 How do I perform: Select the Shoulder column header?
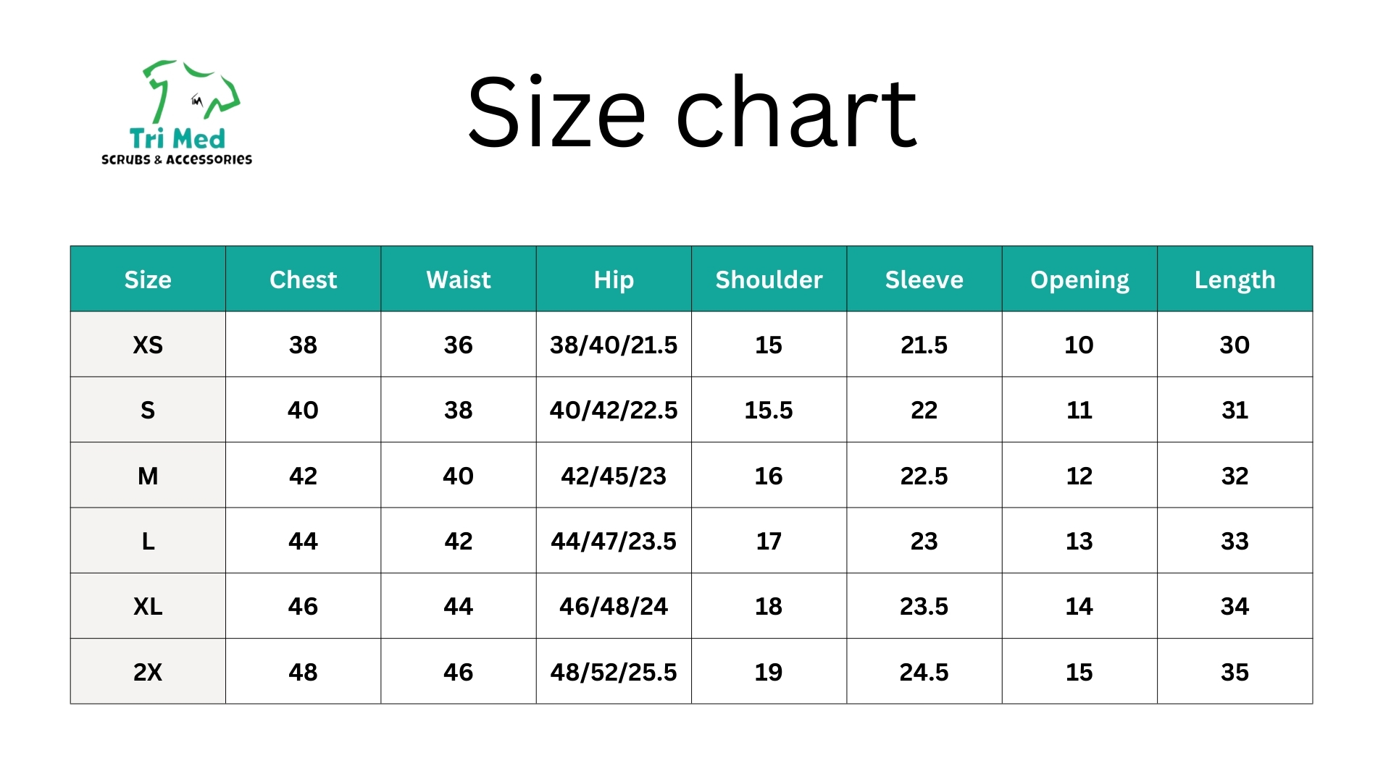pyautogui.click(x=769, y=279)
